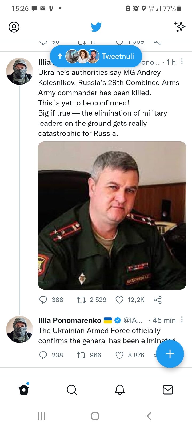Compose a new tweet with plus button
This screenshot has height=428, width=192.
170,354
